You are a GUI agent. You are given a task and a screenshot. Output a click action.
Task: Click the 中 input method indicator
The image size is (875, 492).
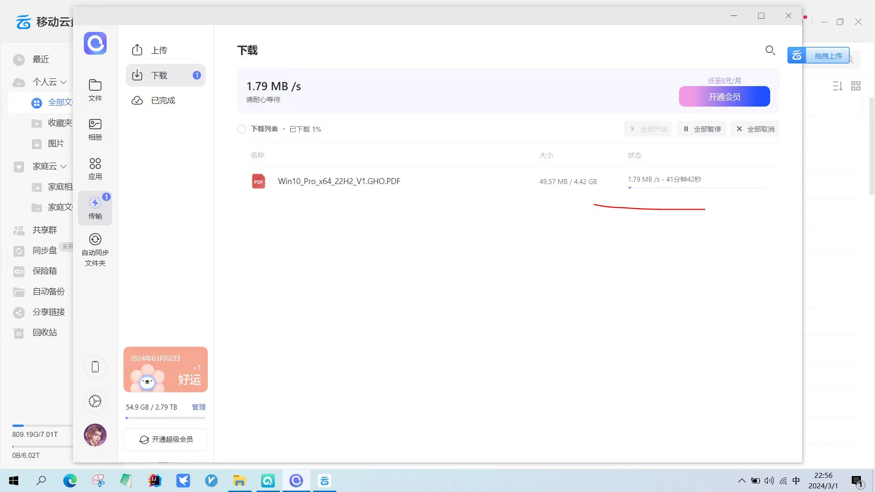[x=796, y=481]
